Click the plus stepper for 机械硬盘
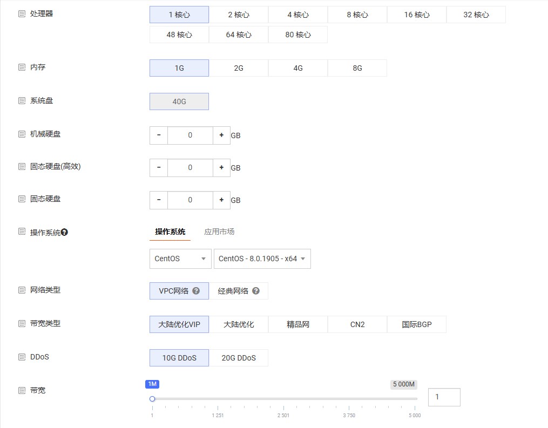 [x=221, y=135]
